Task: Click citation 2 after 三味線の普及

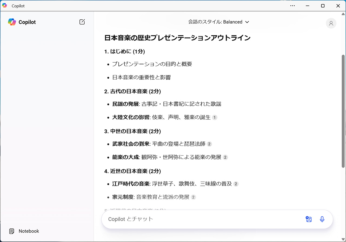Action: coord(236,184)
